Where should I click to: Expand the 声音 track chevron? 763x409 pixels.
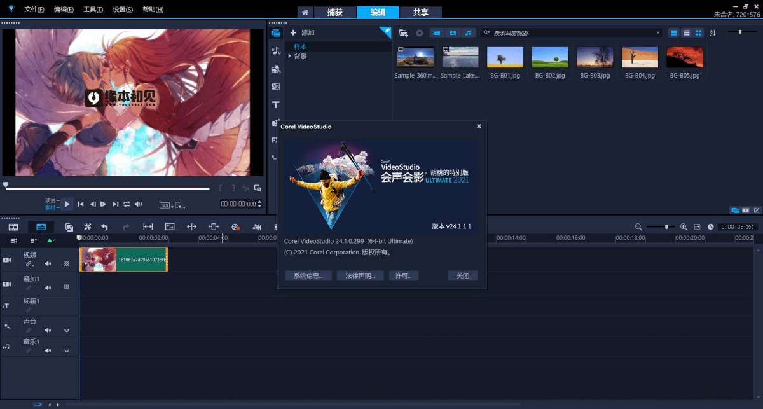(67, 331)
